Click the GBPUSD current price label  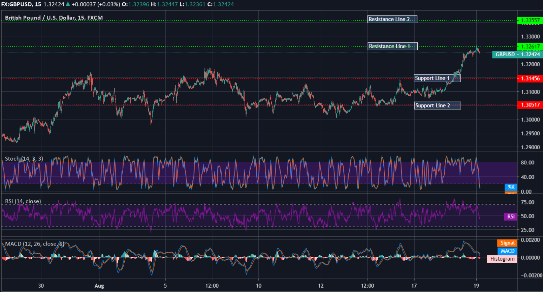click(505, 54)
